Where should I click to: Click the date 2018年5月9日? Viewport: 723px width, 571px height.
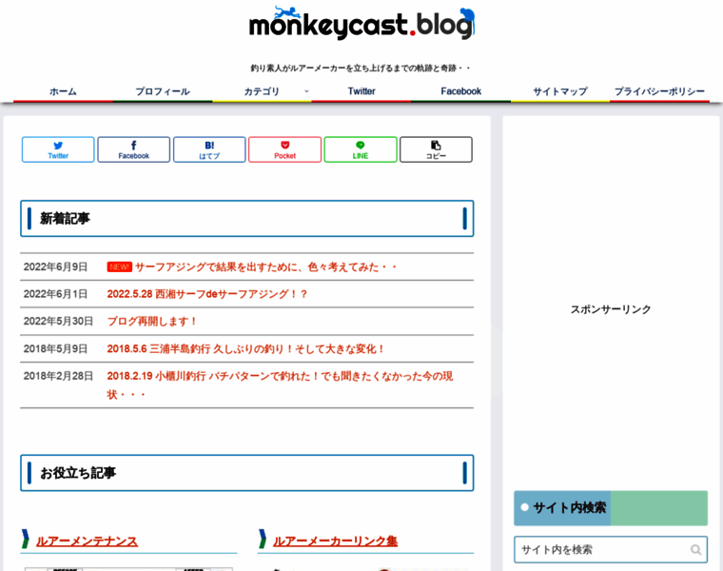(x=55, y=348)
